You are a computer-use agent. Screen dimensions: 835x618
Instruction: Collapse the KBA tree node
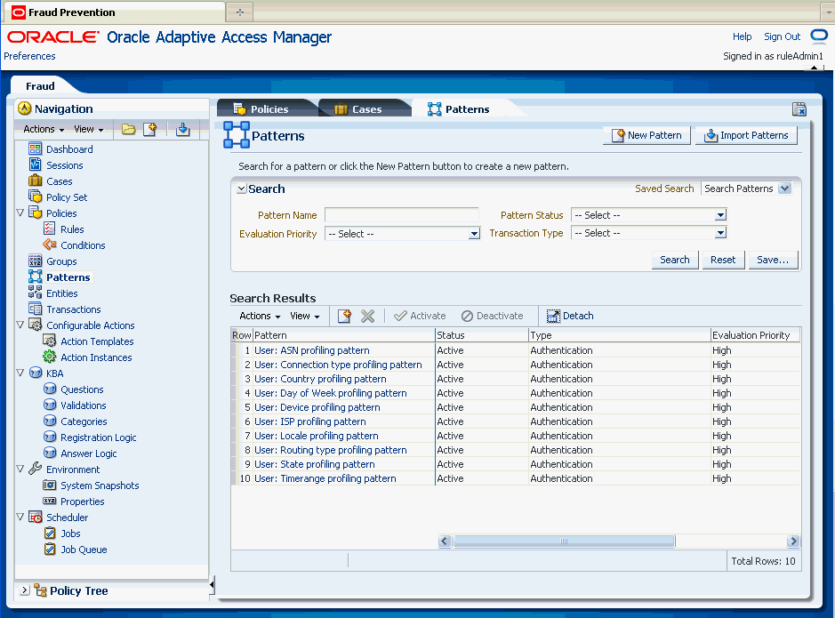(20, 373)
